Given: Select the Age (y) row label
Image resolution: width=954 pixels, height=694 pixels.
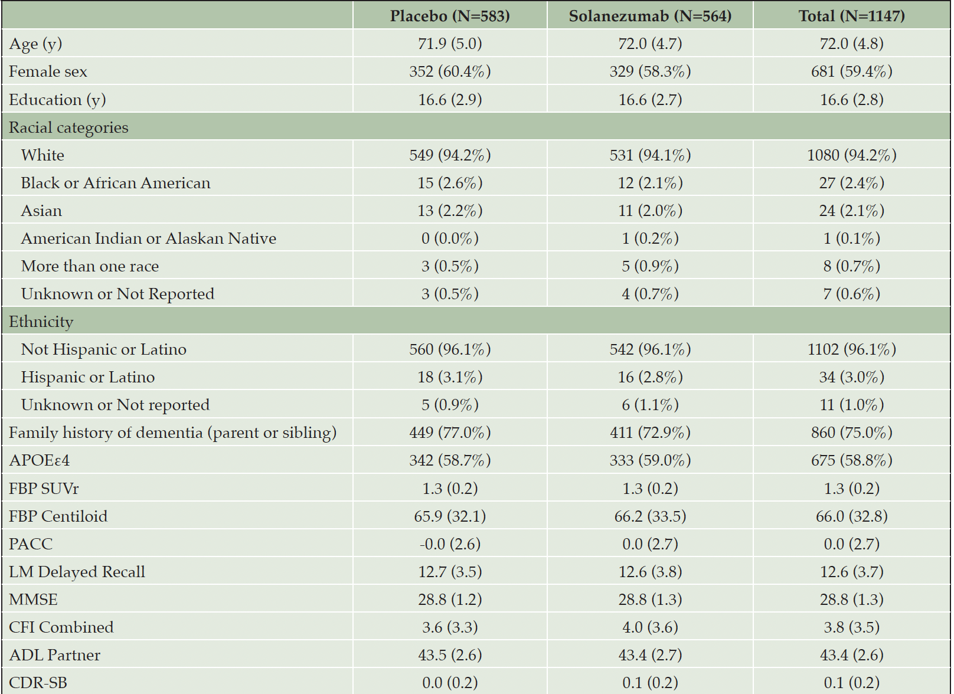Looking at the screenshot, I should (x=35, y=44).
